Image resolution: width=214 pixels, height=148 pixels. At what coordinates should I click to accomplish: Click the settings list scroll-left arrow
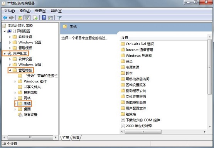(x=122, y=132)
